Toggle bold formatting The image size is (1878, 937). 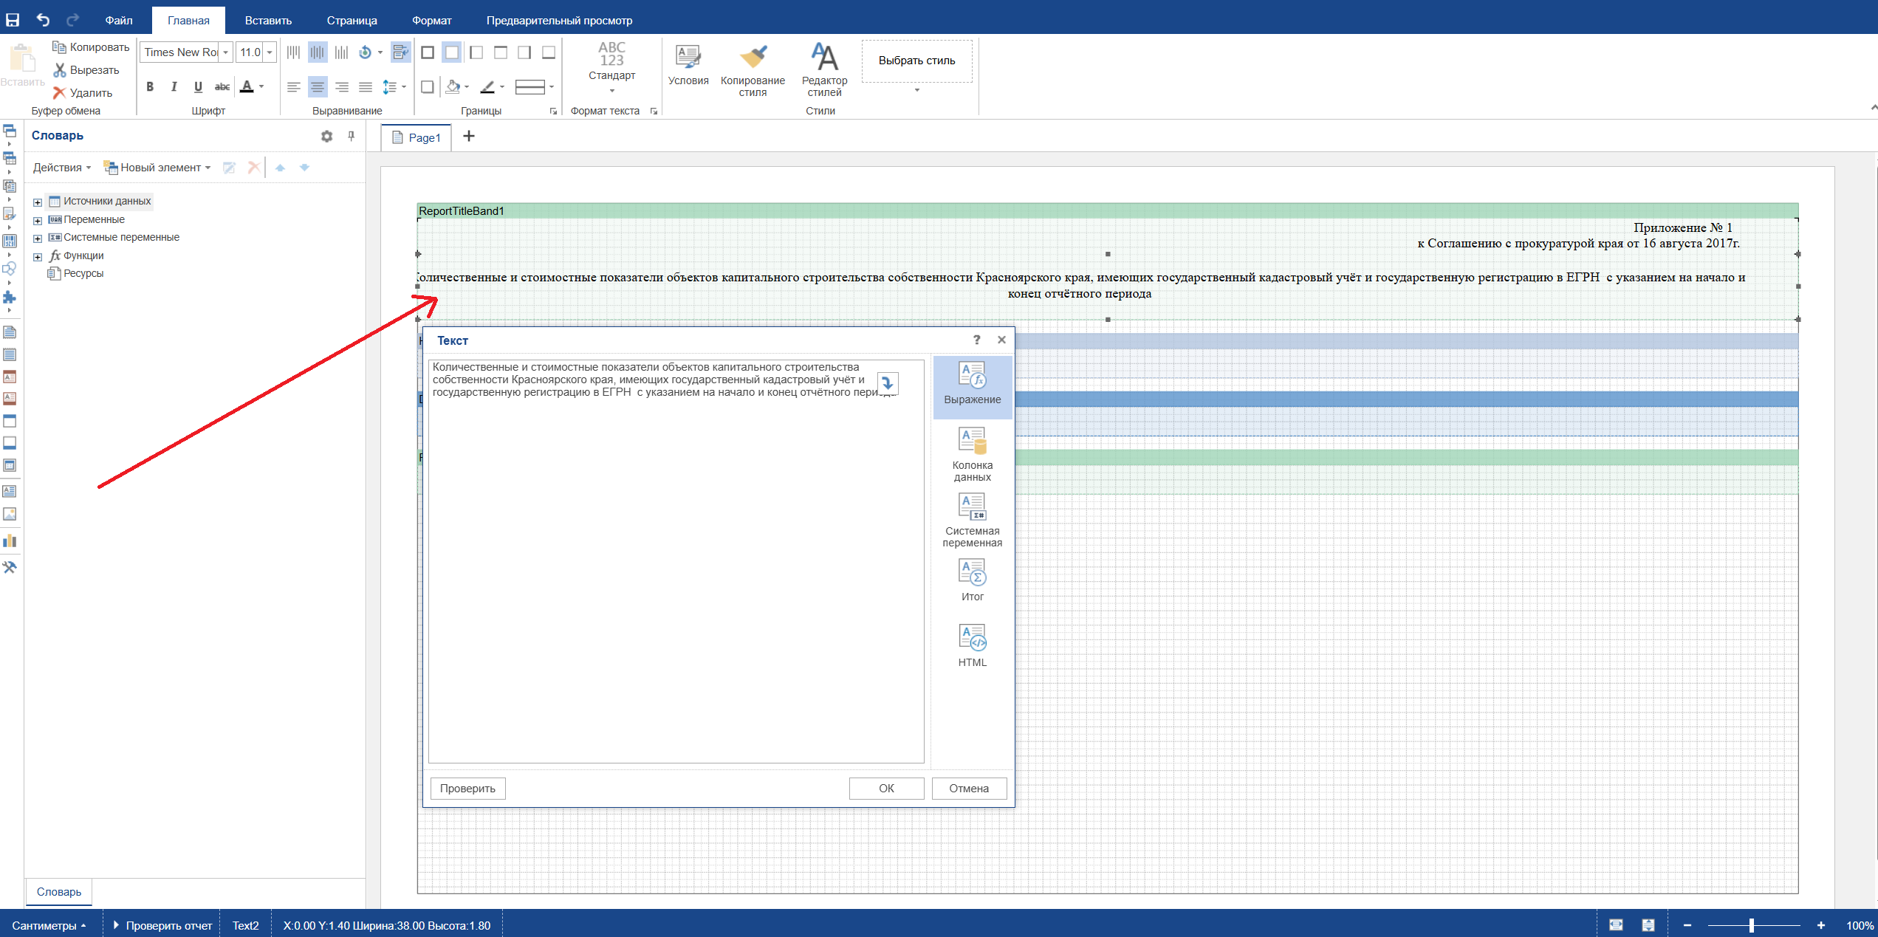(x=150, y=87)
